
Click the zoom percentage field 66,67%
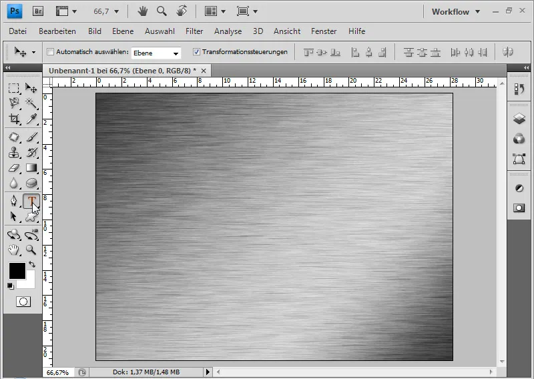pyautogui.click(x=57, y=372)
